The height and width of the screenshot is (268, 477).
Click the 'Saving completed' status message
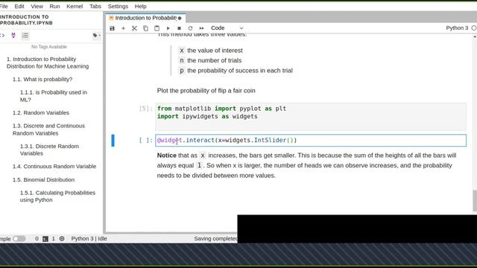(215, 238)
